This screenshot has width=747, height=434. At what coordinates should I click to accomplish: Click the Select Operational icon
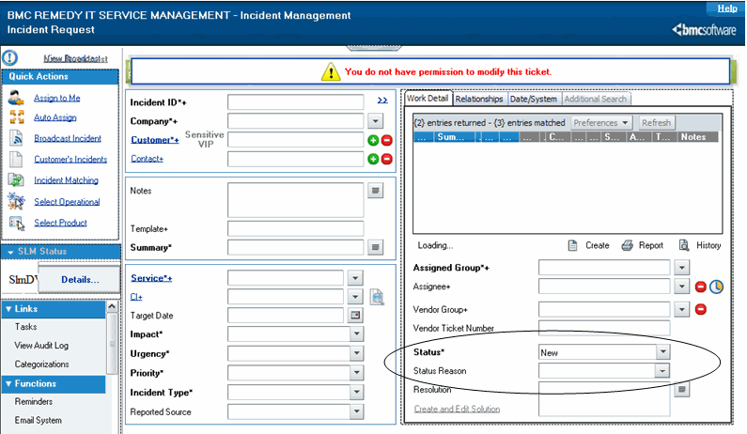pos(16,201)
